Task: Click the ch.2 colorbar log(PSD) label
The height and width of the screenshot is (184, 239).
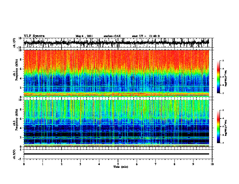Action: 226,128
